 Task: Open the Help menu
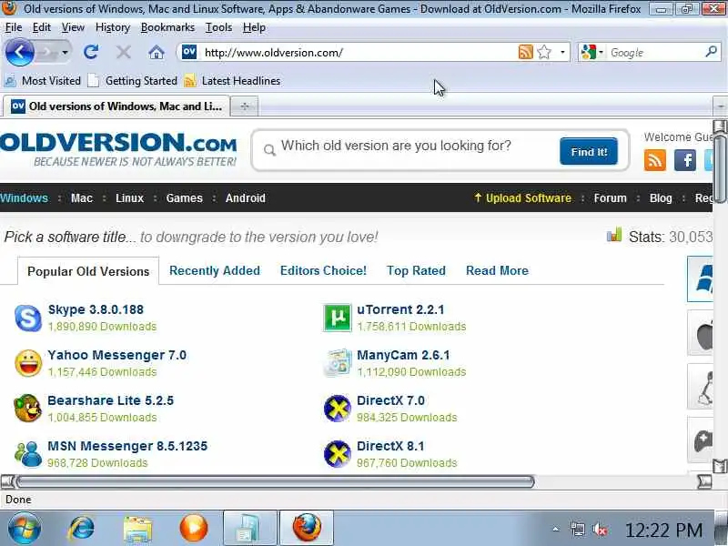(254, 27)
